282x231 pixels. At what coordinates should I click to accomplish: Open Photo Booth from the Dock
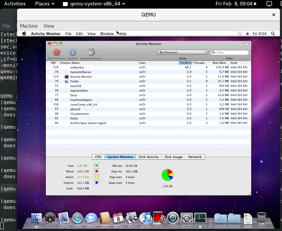(159, 218)
